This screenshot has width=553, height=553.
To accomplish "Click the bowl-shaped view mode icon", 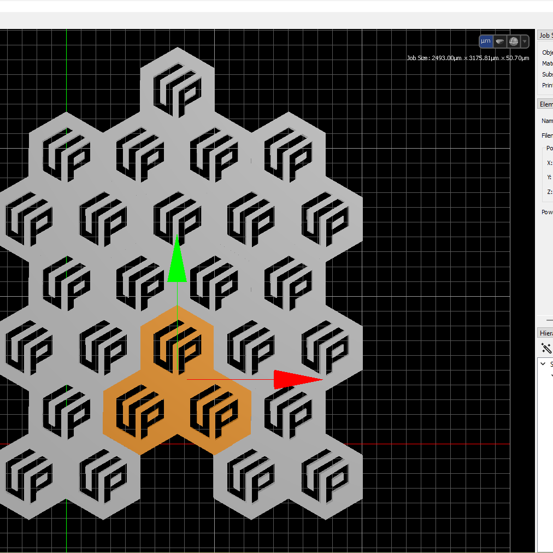I will [x=500, y=42].
